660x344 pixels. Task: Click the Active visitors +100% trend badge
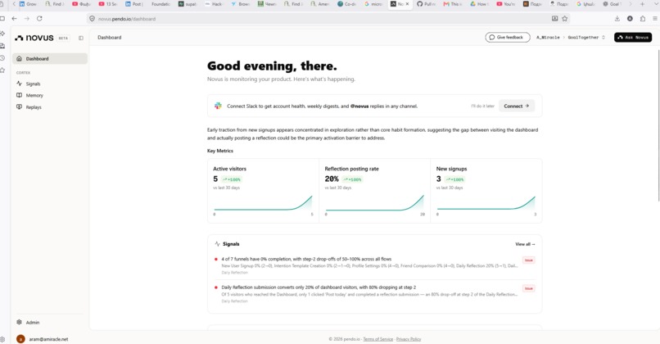tap(232, 179)
